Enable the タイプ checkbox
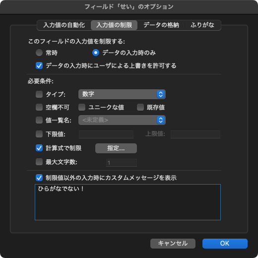 (x=39, y=94)
